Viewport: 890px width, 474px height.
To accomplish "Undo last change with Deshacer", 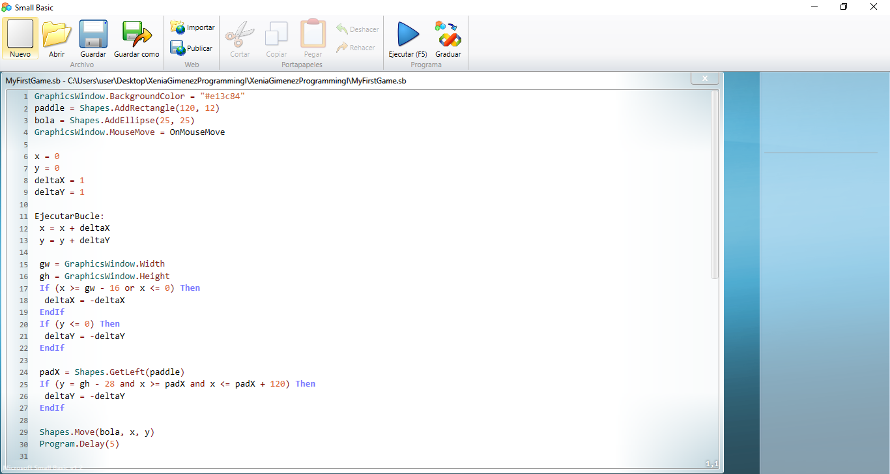I will point(357,29).
